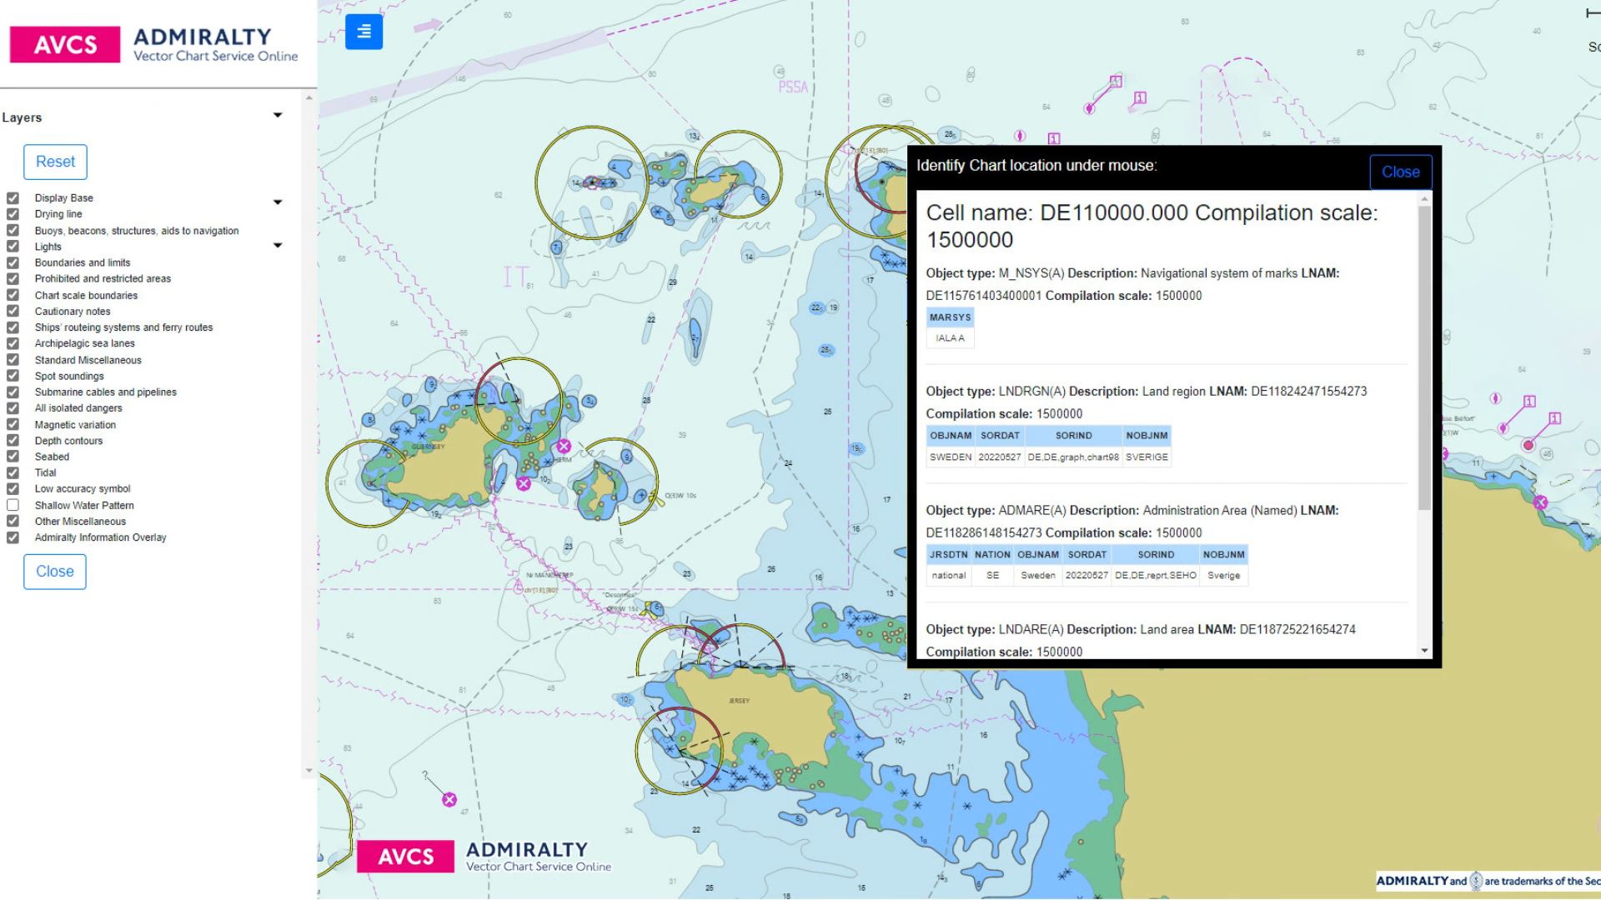Close the Identify Chart location popup

pyautogui.click(x=1400, y=172)
